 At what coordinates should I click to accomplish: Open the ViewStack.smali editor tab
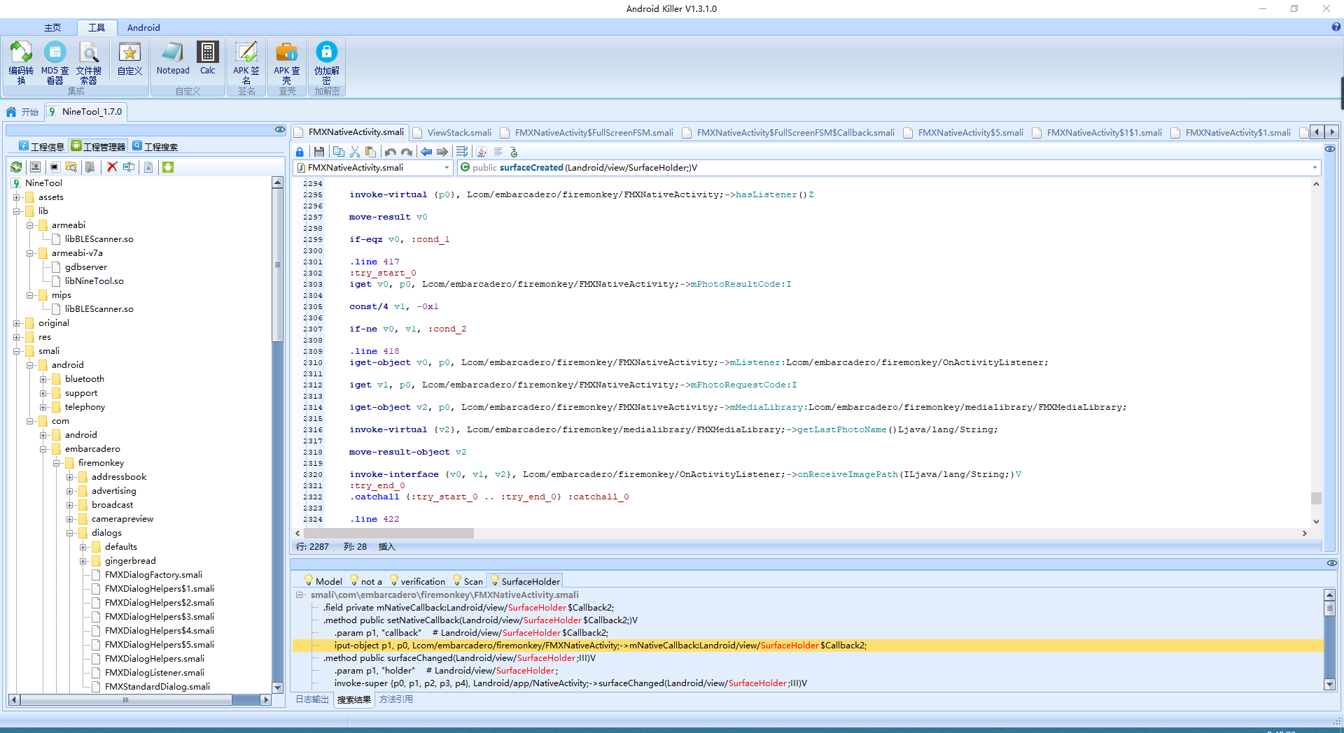click(458, 133)
